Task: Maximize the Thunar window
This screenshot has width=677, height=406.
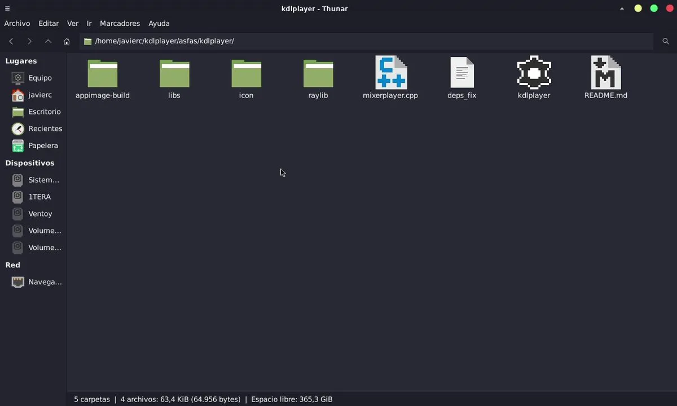Action: [x=654, y=8]
